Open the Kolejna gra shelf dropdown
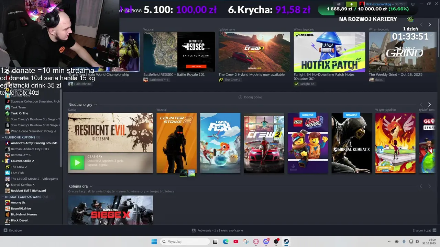Viewport: 440px width, 247px height. click(x=91, y=186)
